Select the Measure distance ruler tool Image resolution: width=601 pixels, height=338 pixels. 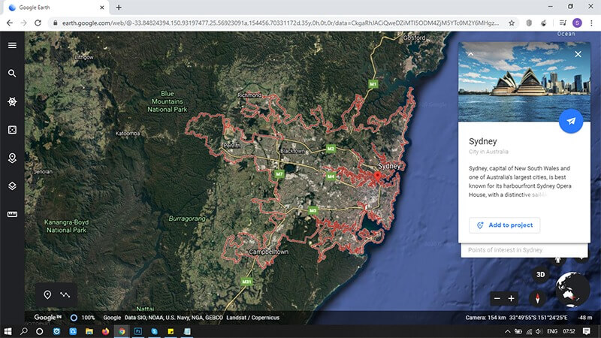pos(12,214)
